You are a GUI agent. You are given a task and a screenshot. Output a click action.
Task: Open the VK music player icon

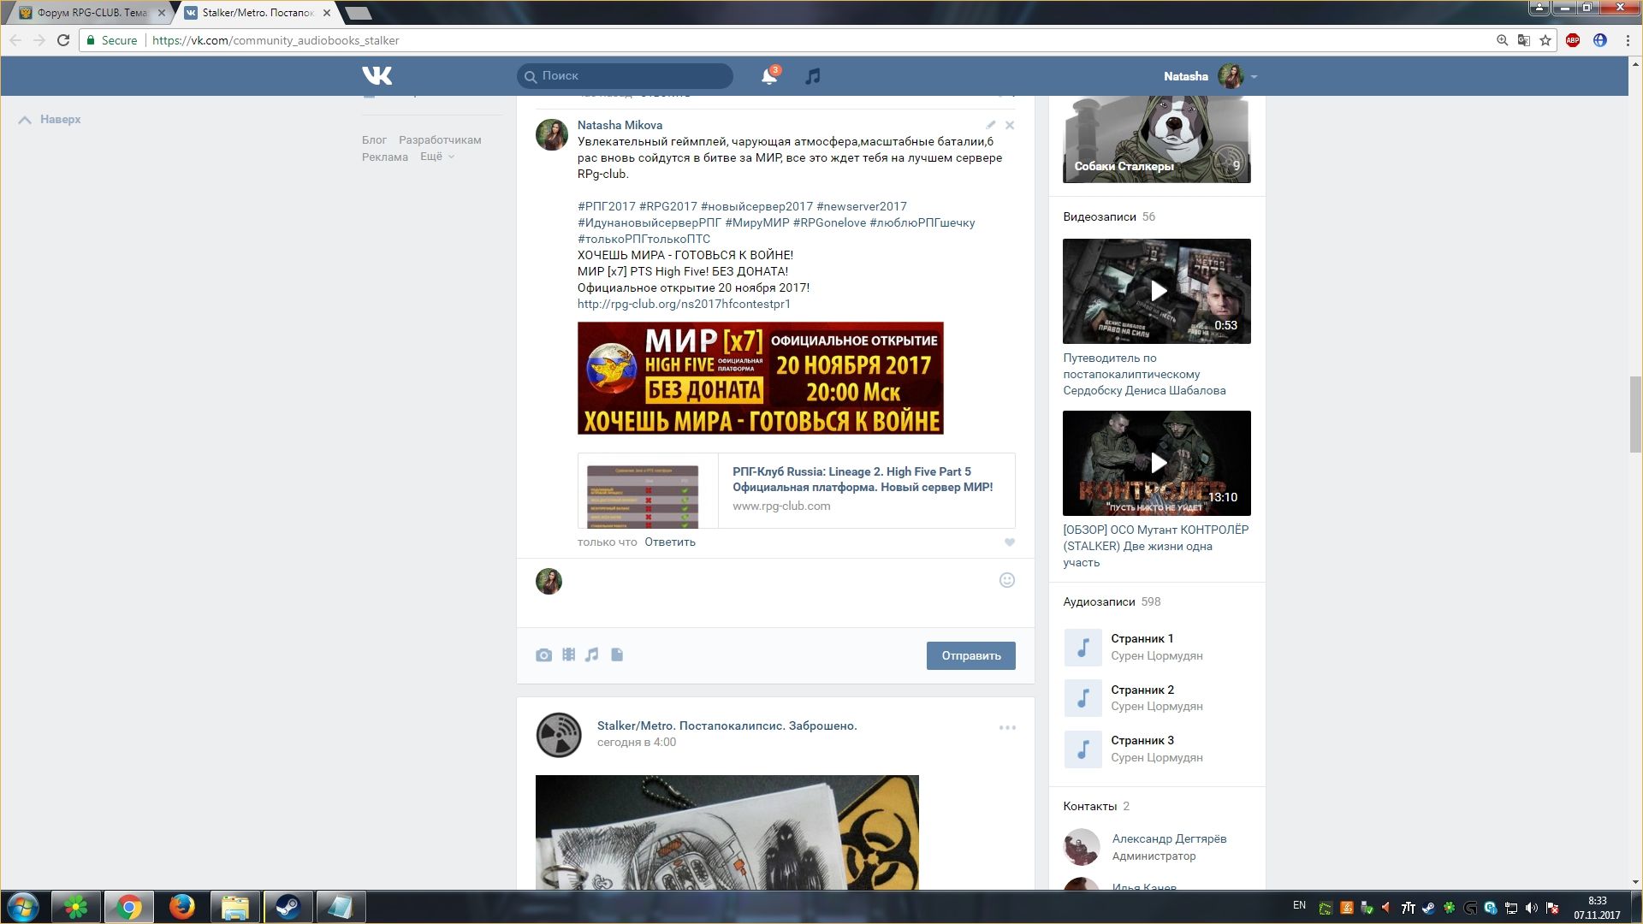(x=812, y=76)
